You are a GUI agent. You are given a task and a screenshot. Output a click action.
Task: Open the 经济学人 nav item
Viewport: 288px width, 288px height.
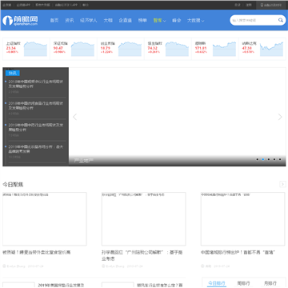89,20
